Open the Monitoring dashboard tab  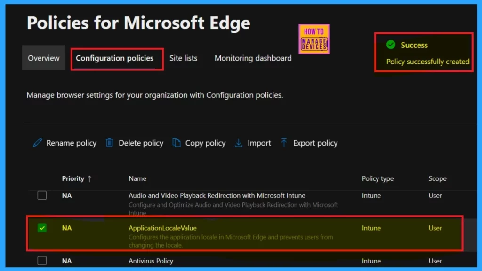click(x=253, y=58)
